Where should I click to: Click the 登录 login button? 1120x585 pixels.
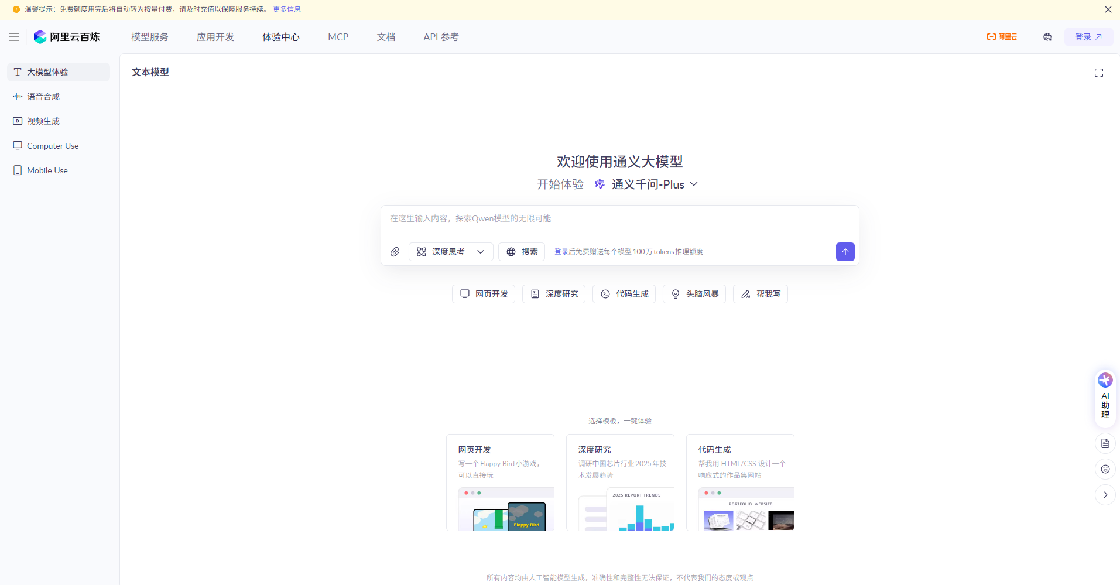(1087, 36)
